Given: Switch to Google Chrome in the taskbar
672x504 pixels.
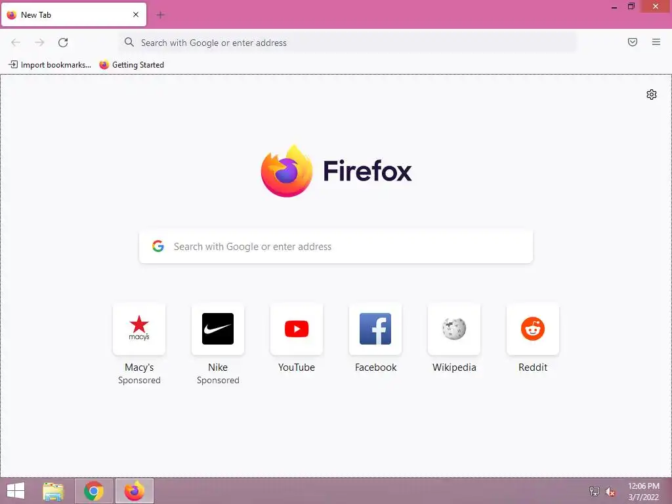Looking at the screenshot, I should (94, 491).
